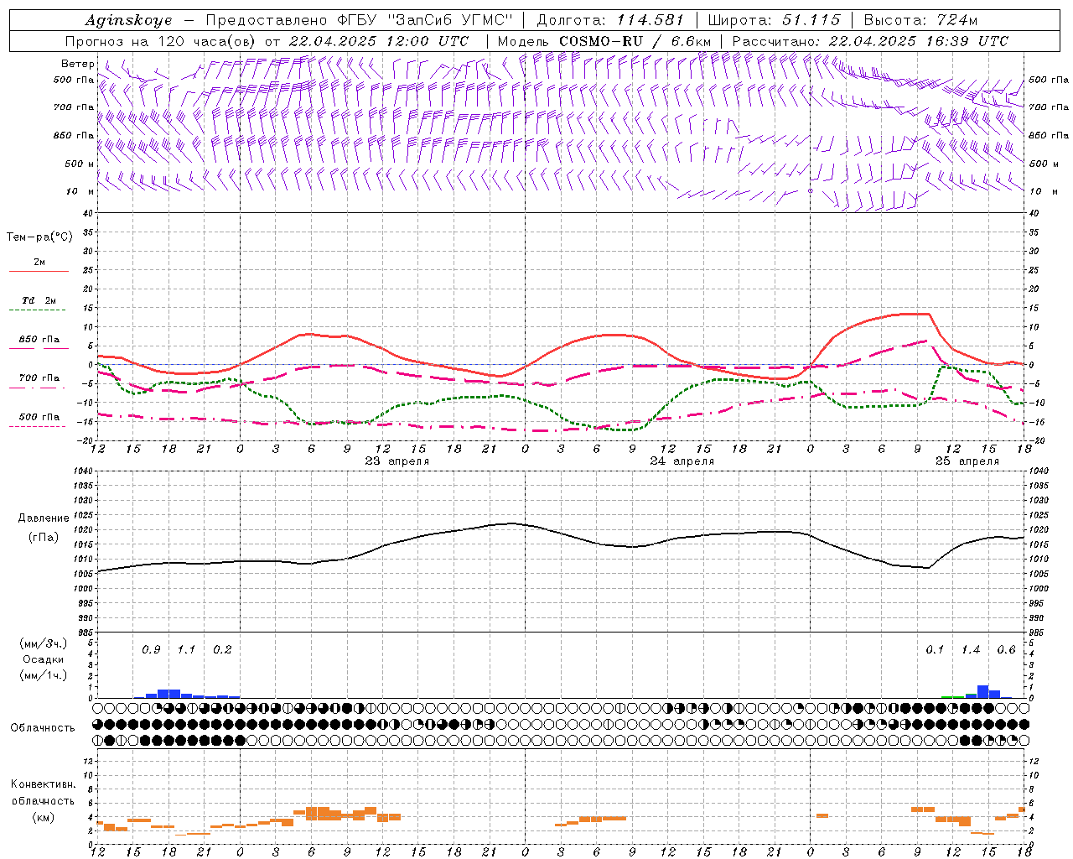1073x859 pixels.
Task: Click the 'Давление' pressure panel label
Action: click(44, 518)
